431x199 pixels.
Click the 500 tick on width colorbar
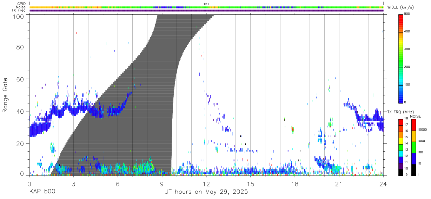(x=407, y=14)
